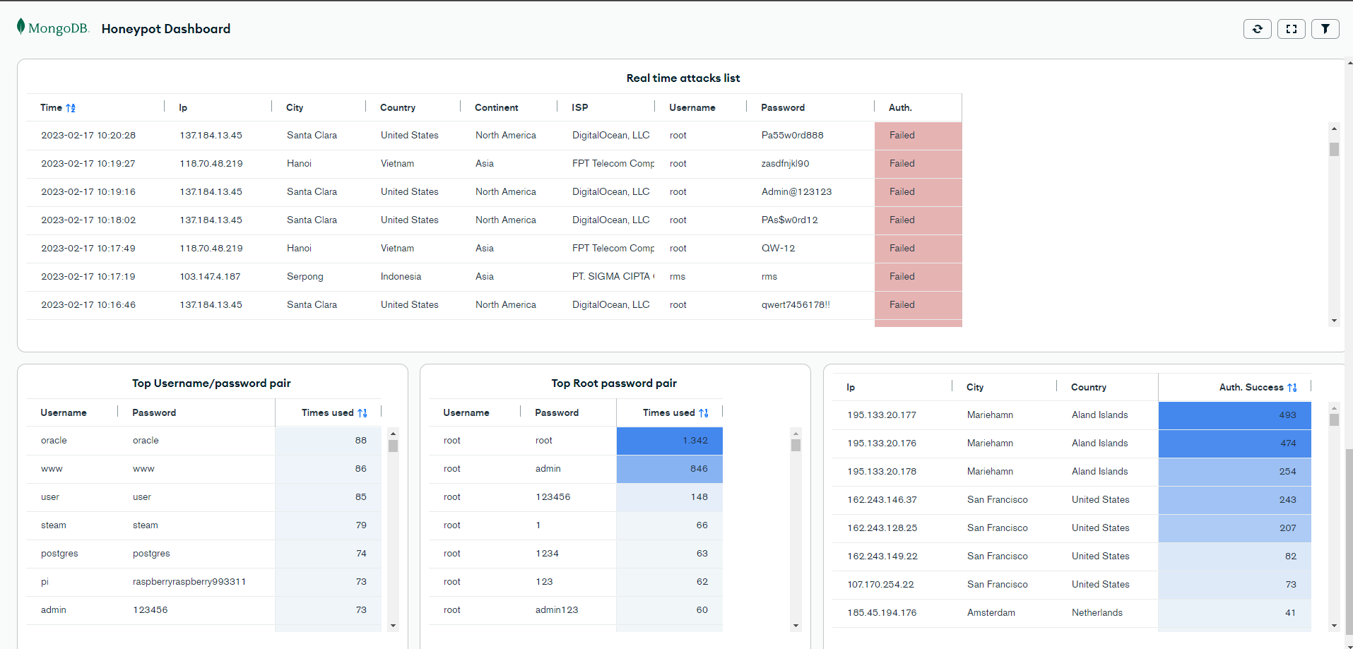This screenshot has width=1353, height=649.
Task: Select the ISP column header
Action: coord(579,108)
